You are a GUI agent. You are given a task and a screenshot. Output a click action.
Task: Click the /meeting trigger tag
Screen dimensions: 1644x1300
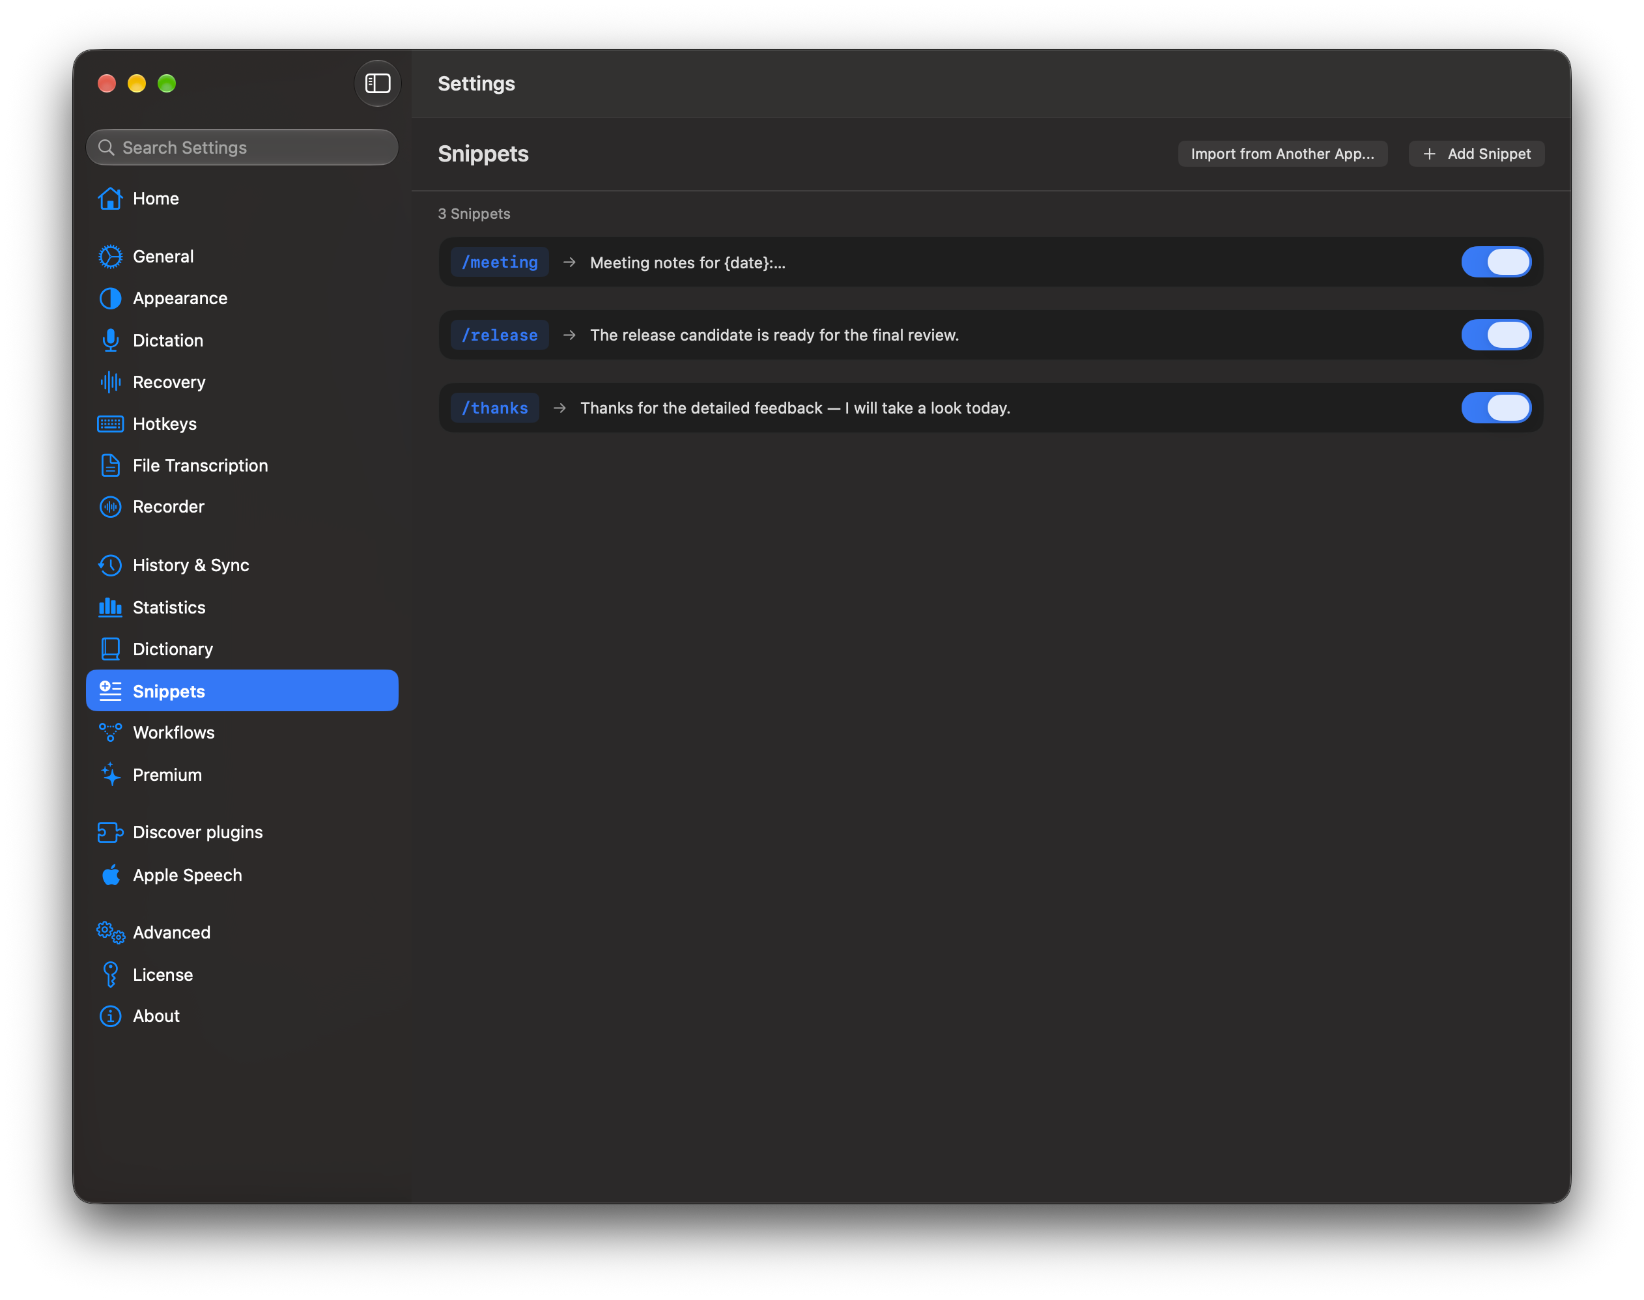500,262
